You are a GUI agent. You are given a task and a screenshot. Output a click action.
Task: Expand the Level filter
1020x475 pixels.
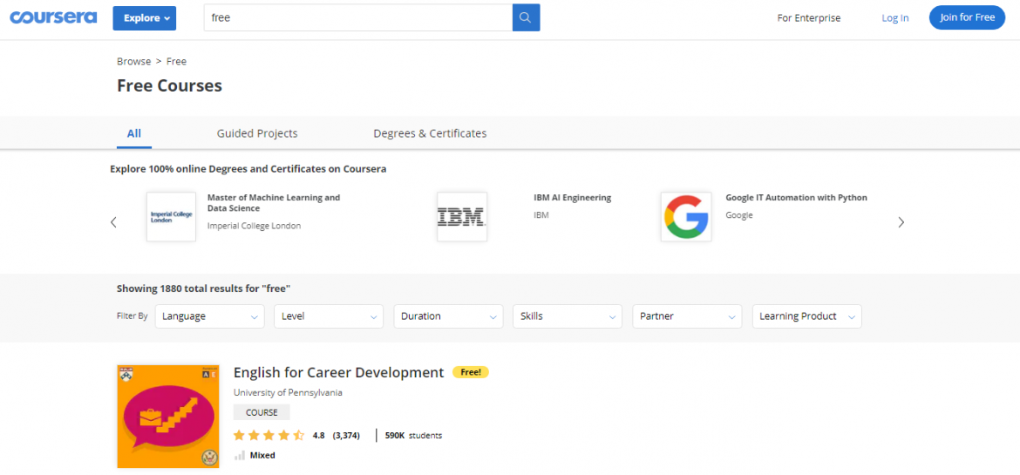point(330,316)
